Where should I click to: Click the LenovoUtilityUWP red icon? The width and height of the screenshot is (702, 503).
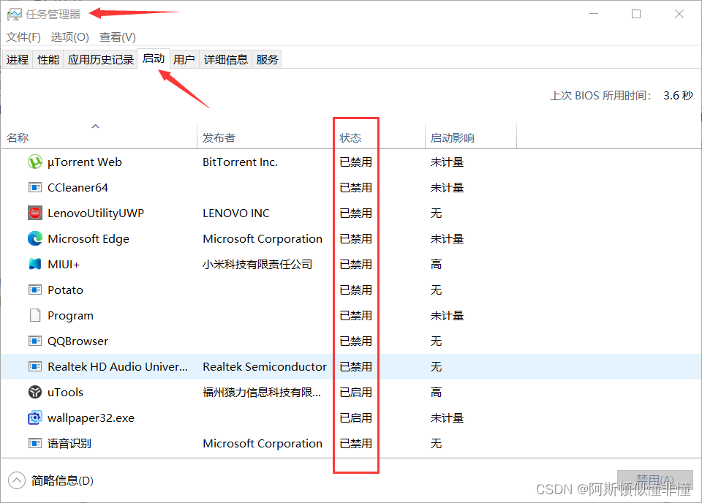click(35, 213)
